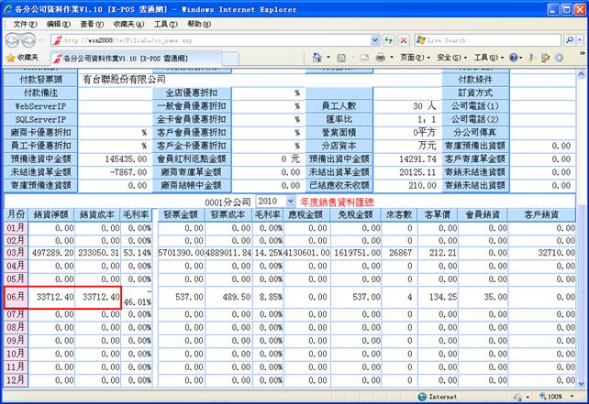Open the Favorites star button
The height and width of the screenshot is (404, 589).
tap(22, 58)
